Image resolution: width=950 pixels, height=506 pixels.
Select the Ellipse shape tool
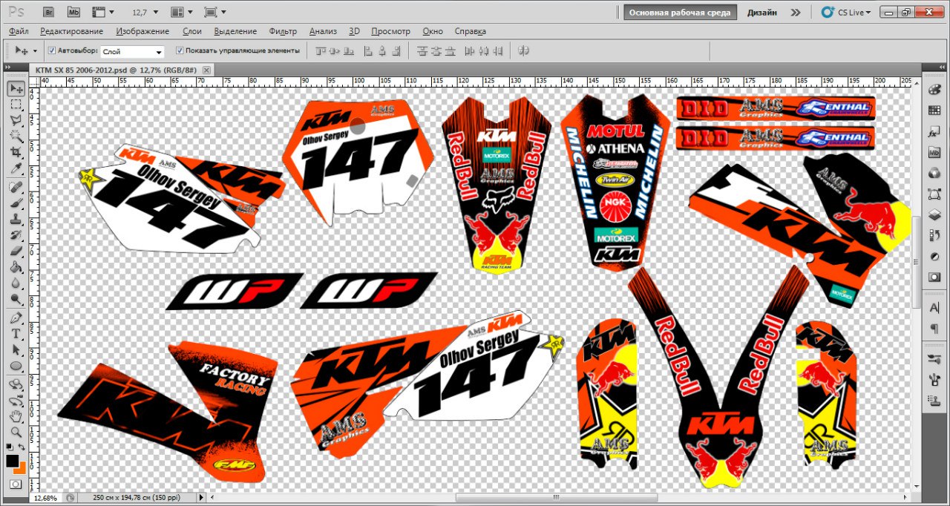coord(16,366)
